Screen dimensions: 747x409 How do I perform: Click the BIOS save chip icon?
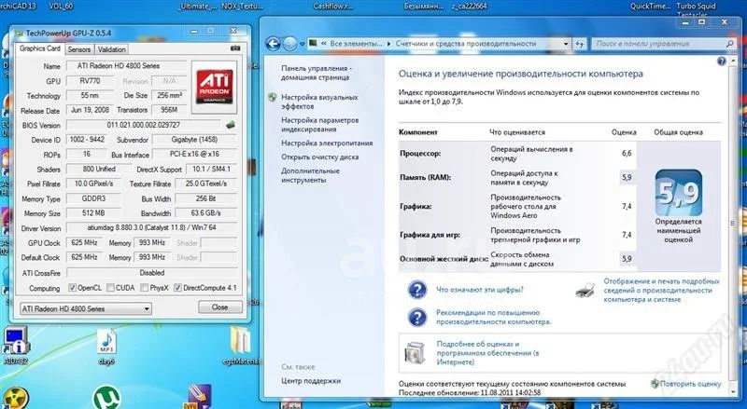[231, 125]
